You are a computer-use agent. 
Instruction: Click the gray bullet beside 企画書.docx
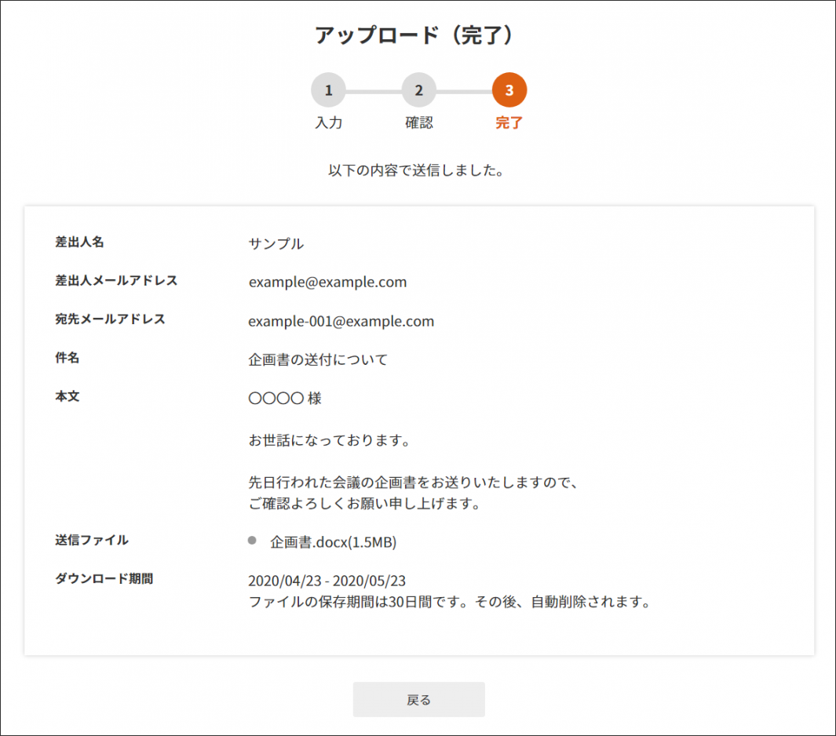point(252,540)
